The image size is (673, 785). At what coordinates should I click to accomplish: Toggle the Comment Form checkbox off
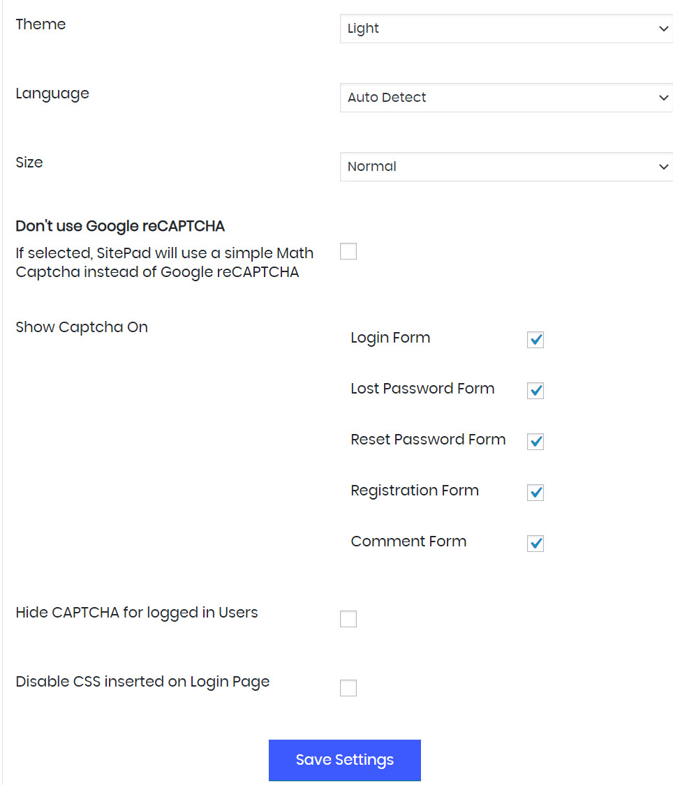pyautogui.click(x=535, y=544)
